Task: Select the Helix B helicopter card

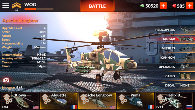Action: 174,101
